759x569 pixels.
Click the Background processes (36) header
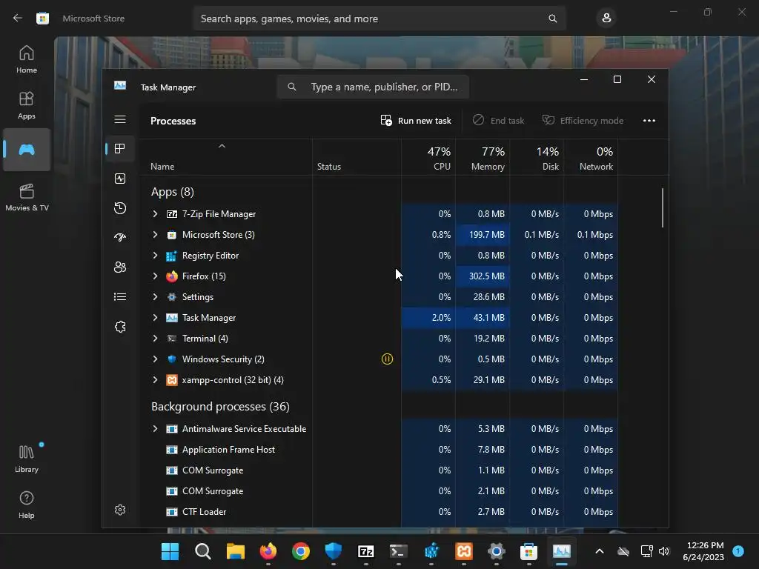[220, 407]
